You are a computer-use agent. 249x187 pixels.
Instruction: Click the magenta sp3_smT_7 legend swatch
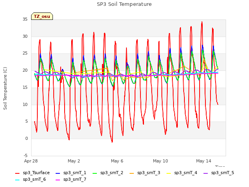point(58,180)
